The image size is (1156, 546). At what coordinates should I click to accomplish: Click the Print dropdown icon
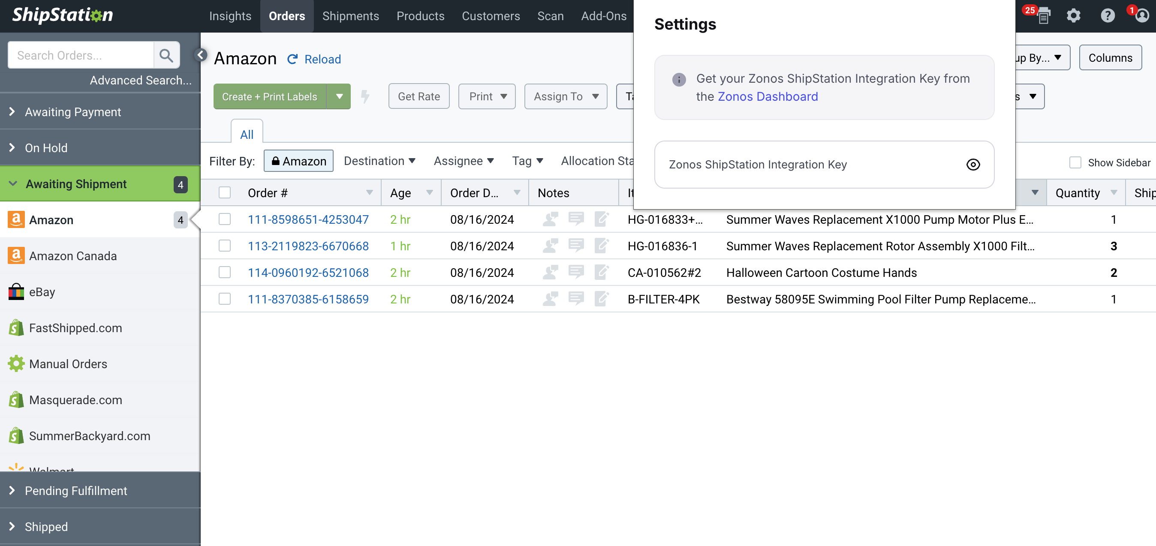click(503, 96)
